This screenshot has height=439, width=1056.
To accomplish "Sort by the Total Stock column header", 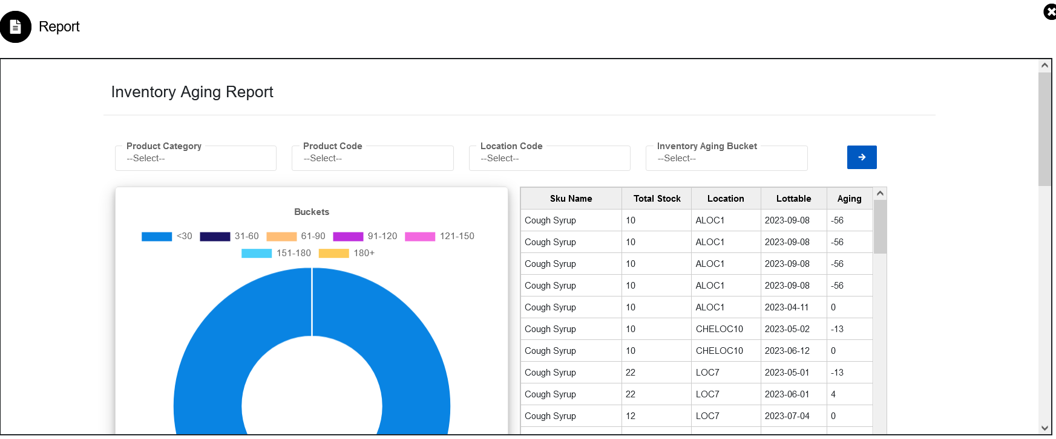I will click(x=657, y=199).
